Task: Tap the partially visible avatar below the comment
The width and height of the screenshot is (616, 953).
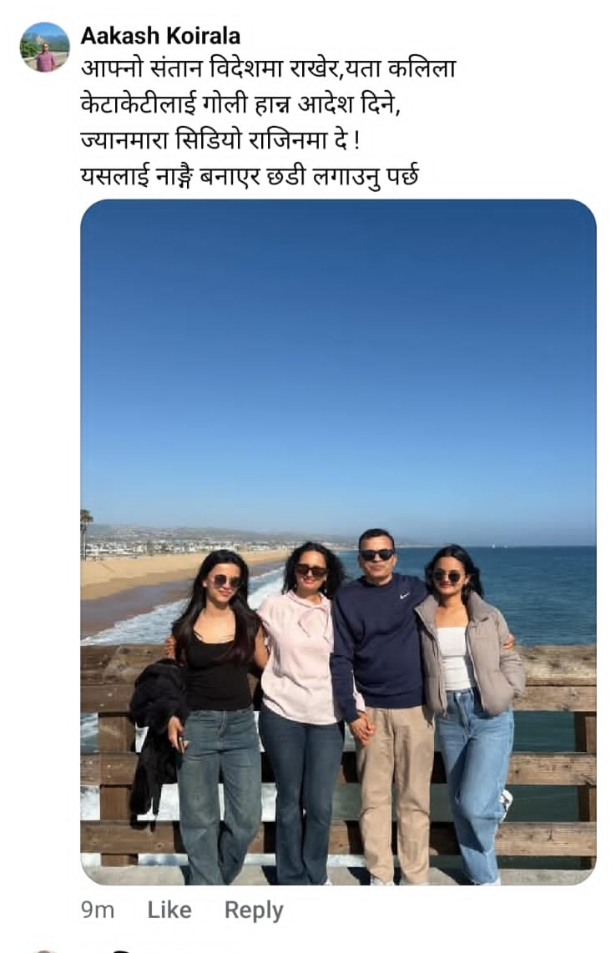Action: (x=46, y=950)
